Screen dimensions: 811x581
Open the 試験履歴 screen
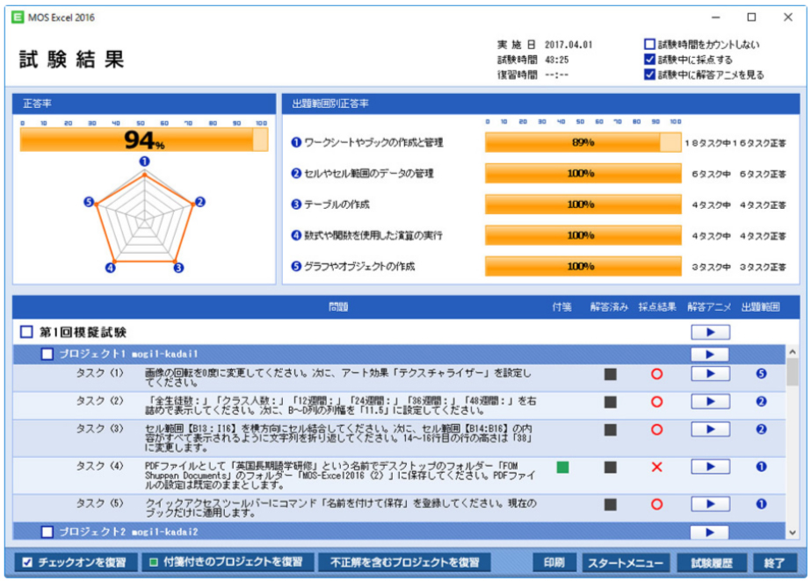coord(712,563)
